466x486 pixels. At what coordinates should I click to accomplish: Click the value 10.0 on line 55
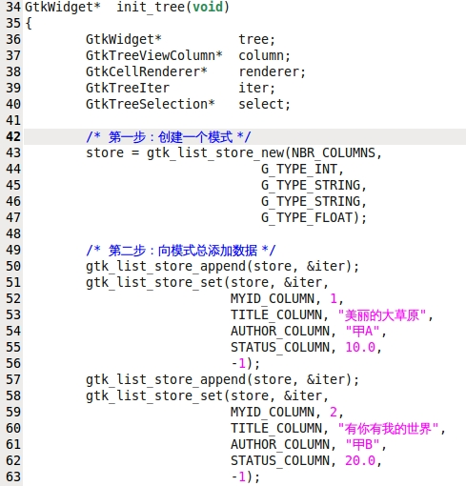tap(360, 348)
